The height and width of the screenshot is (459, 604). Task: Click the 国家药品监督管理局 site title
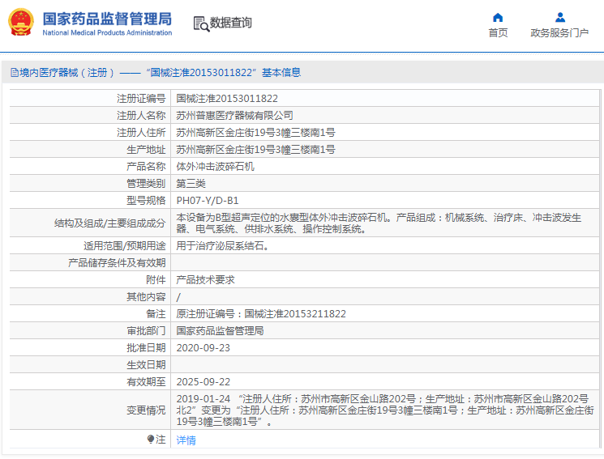tap(107, 18)
